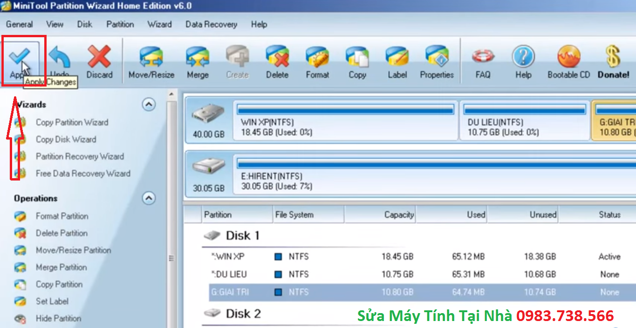Select DU LIEU partition block in disk map

tap(525, 120)
